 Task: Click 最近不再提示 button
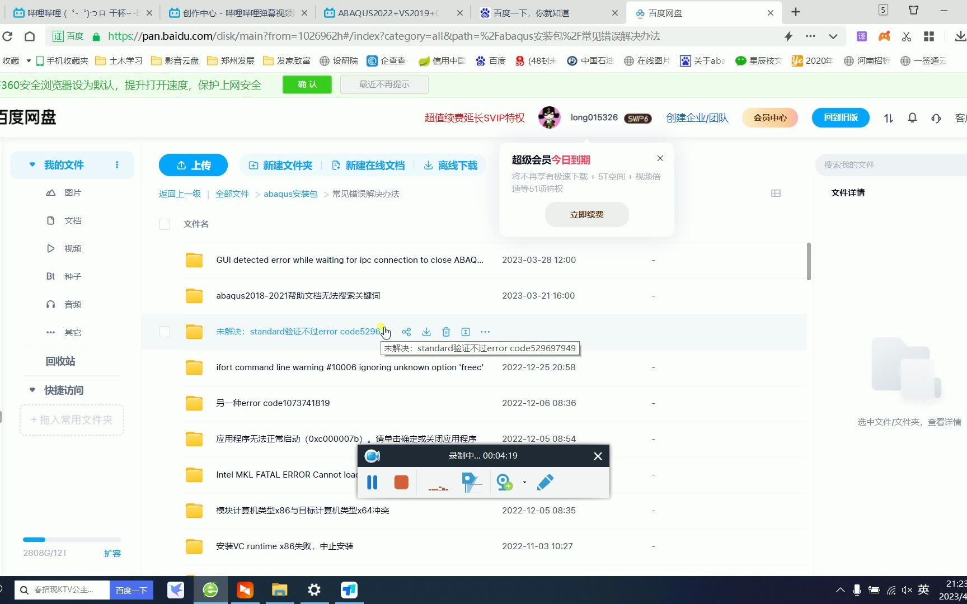click(x=384, y=84)
